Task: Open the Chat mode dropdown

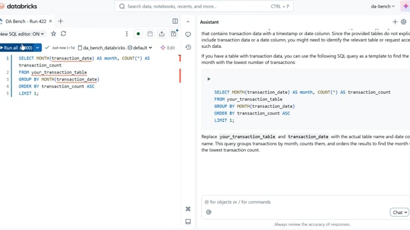Action: tap(399, 212)
